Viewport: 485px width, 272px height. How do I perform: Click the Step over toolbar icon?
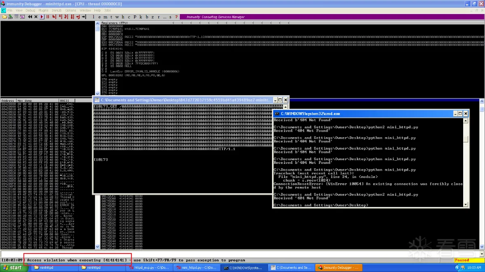(x=60, y=17)
